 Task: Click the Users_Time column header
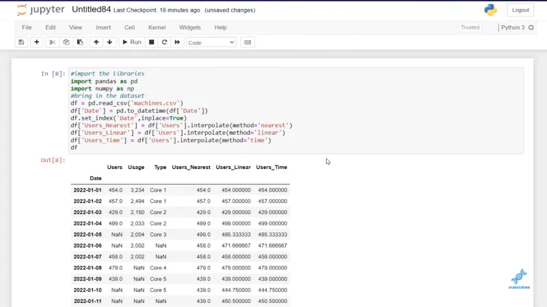pyautogui.click(x=271, y=167)
